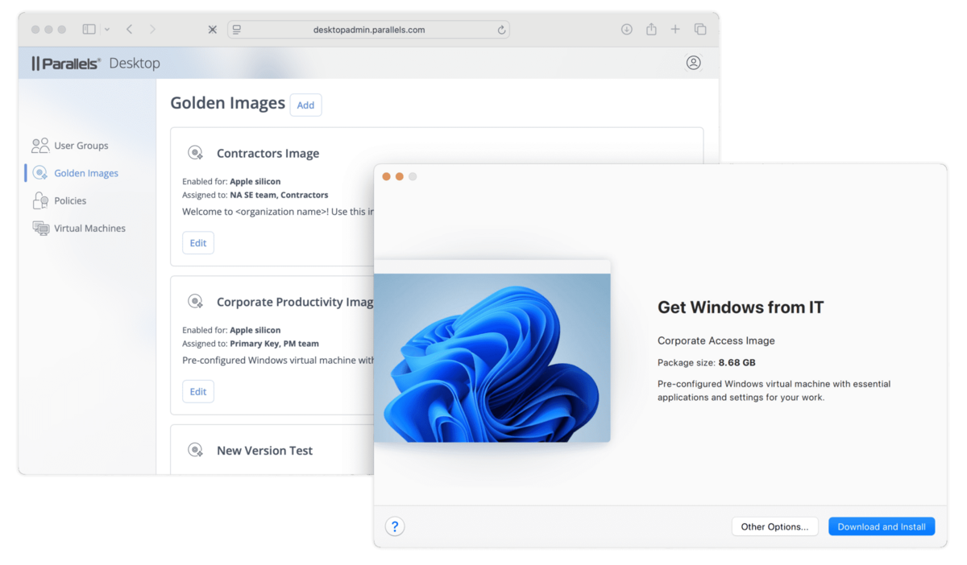Open User Groups in sidebar
The height and width of the screenshot is (565, 967).
point(81,146)
